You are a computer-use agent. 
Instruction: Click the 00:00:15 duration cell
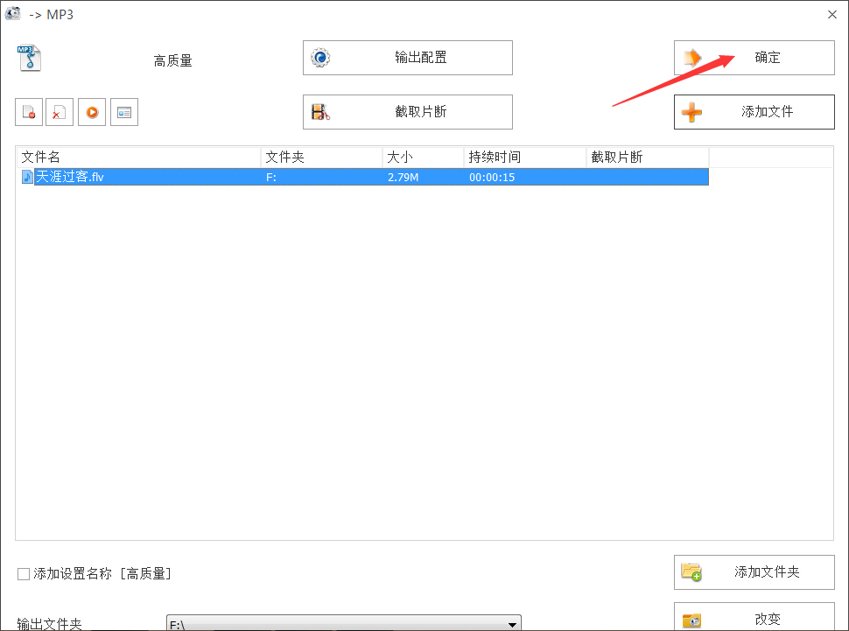492,177
